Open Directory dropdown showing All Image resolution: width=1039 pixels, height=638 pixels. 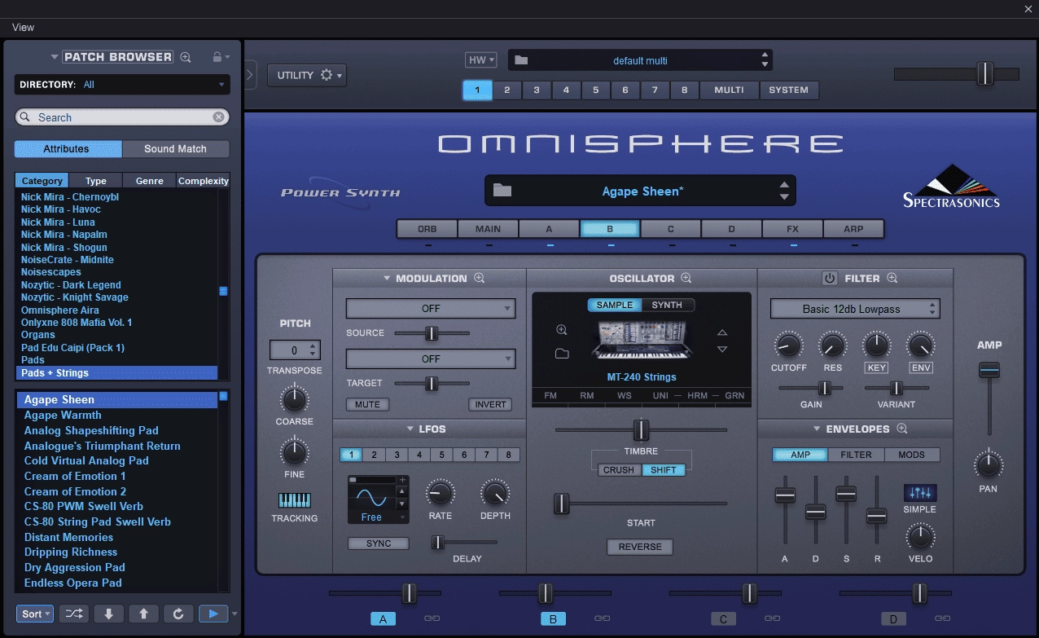tap(122, 85)
